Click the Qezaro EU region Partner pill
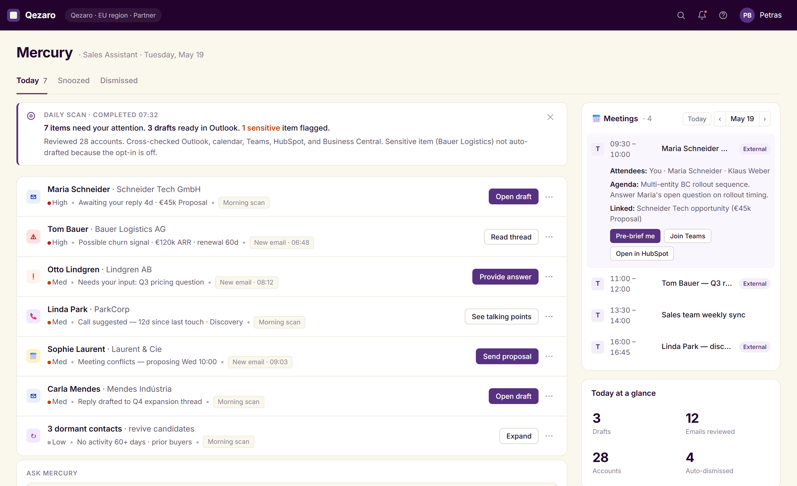797x486 pixels. (113, 15)
